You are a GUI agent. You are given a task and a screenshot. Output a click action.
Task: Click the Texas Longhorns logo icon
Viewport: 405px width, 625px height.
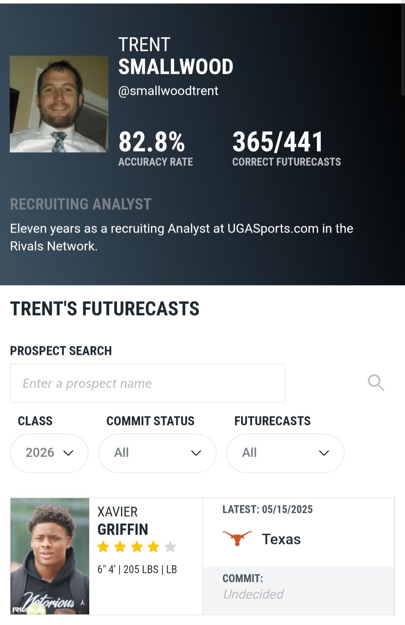point(237,538)
